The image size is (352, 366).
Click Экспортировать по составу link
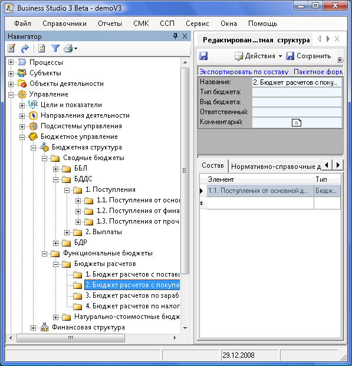pyautogui.click(x=244, y=72)
